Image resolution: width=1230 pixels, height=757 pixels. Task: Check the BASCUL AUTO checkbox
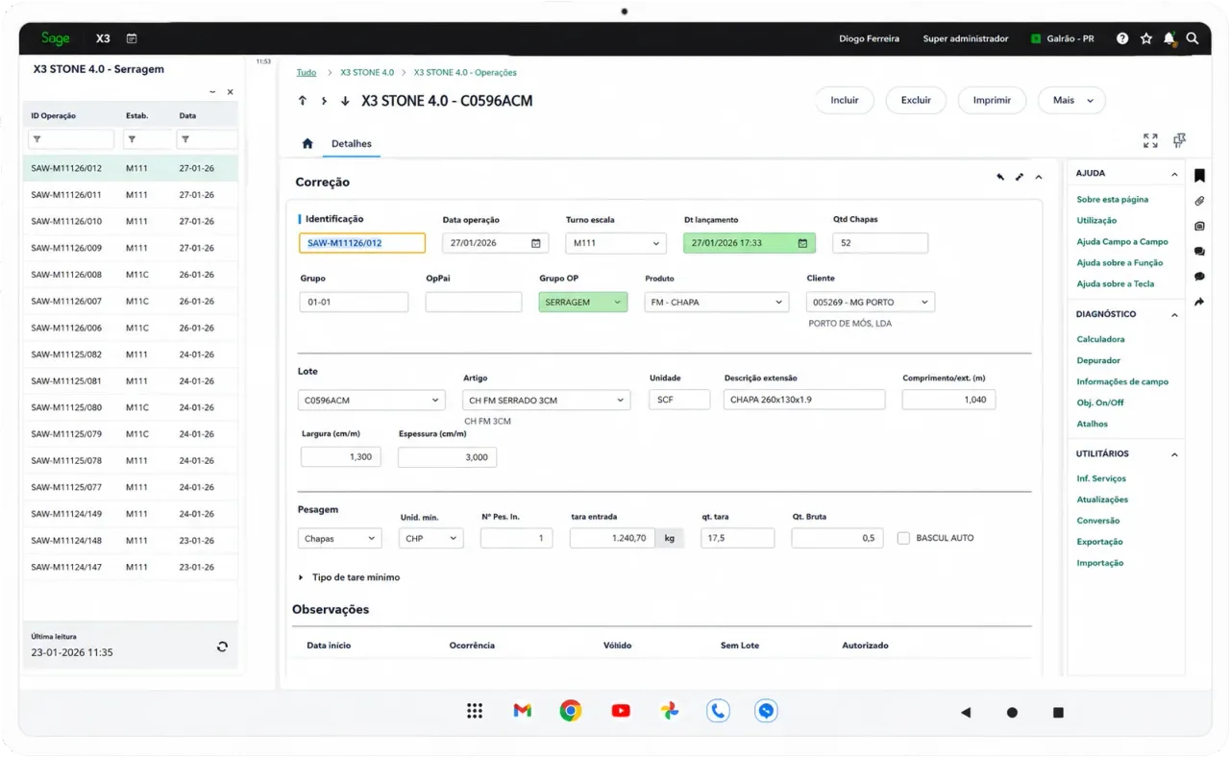tap(903, 538)
